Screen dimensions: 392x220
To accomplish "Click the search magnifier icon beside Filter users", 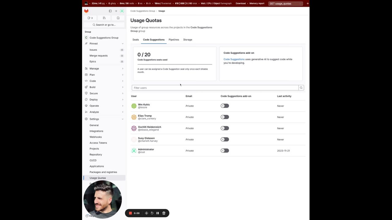I will coord(301,88).
